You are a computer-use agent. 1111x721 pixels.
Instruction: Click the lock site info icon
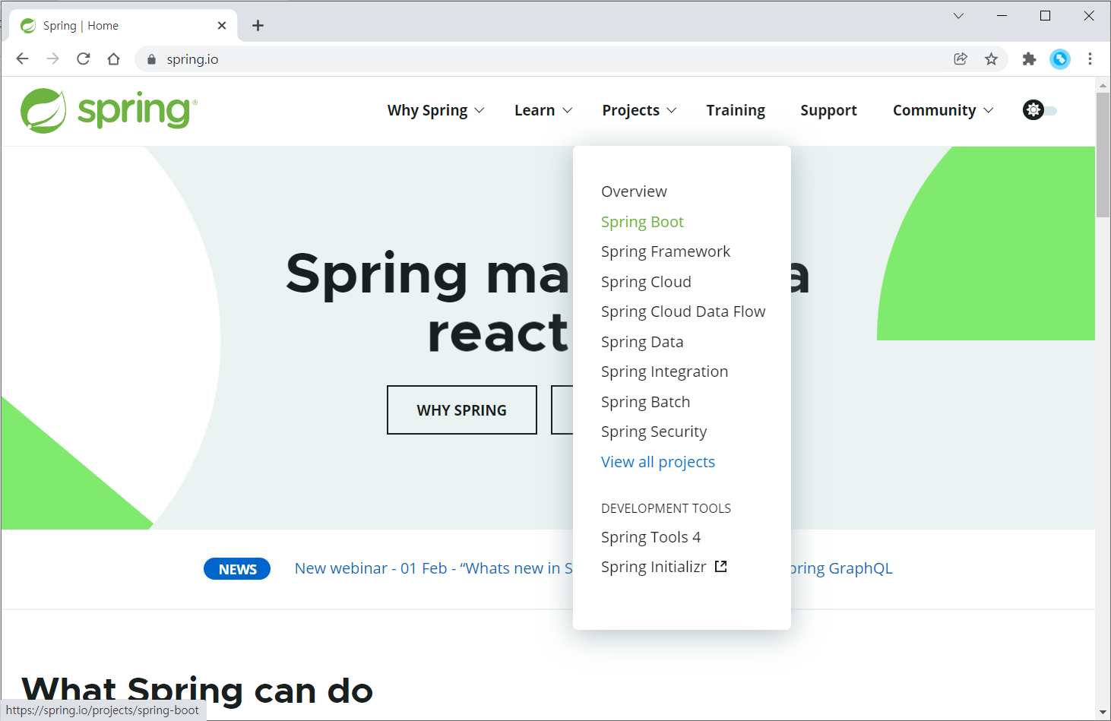151,59
